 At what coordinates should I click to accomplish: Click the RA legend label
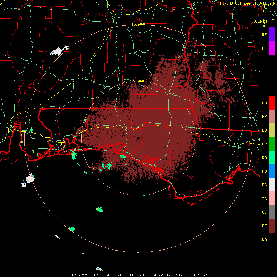click(x=264, y=158)
